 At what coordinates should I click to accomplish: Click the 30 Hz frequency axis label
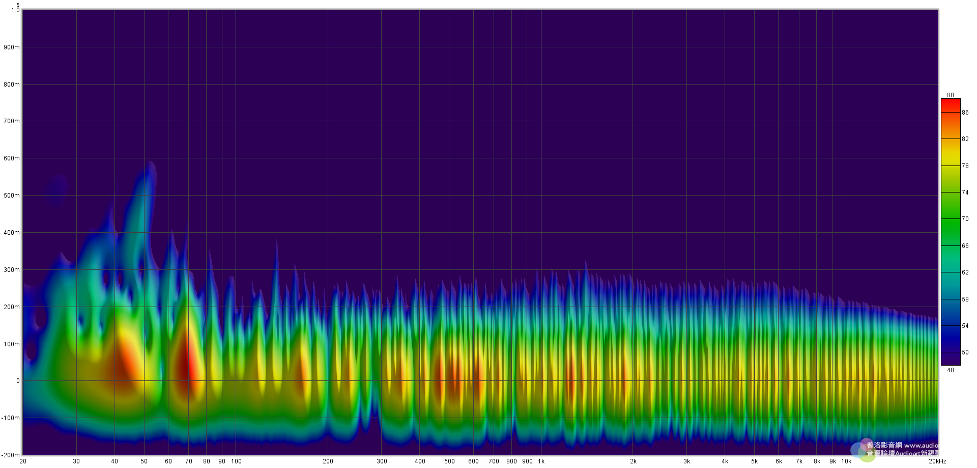(x=76, y=461)
